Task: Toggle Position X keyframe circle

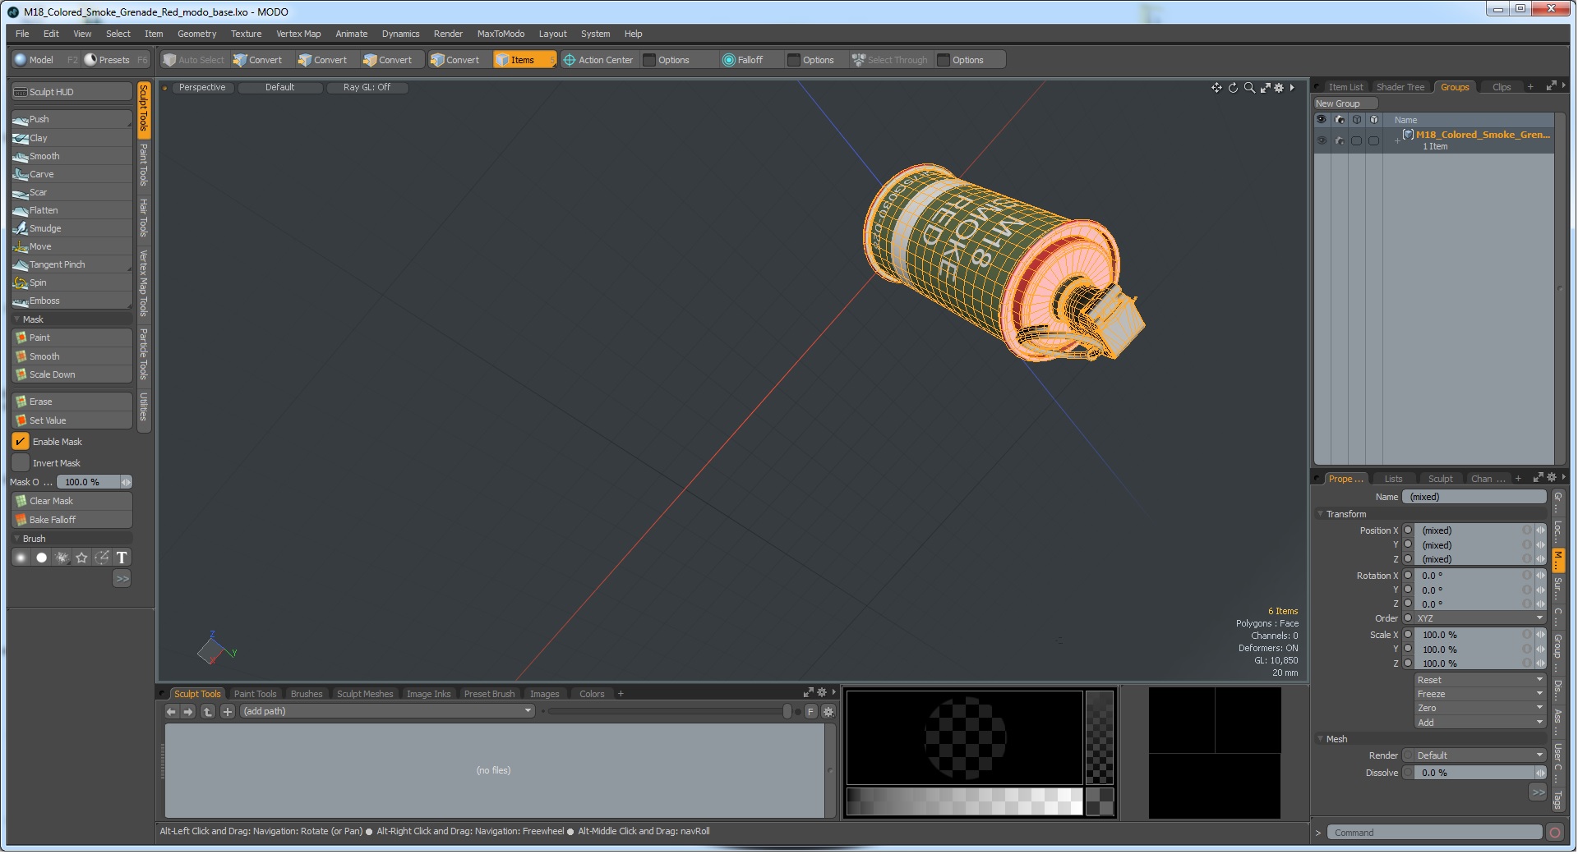Action: [x=1408, y=530]
